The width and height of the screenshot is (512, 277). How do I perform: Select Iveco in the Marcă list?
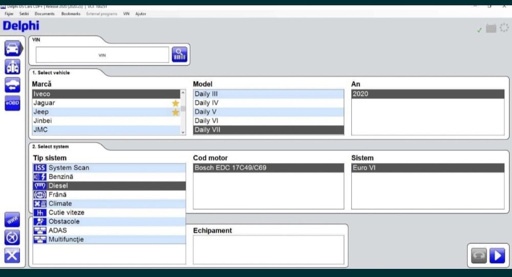[x=106, y=94]
